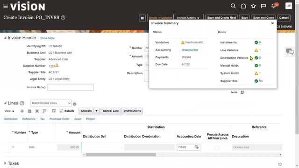Close the Invoice Summary popup

[272, 23]
